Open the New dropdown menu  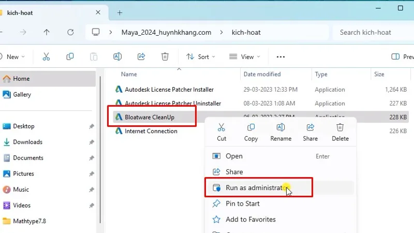12,57
